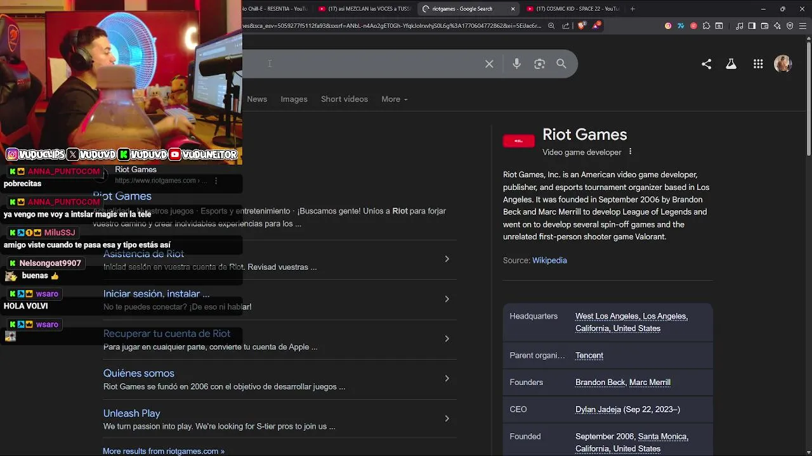Open the Tencent parent organization link
This screenshot has width=812, height=456.
tap(589, 355)
